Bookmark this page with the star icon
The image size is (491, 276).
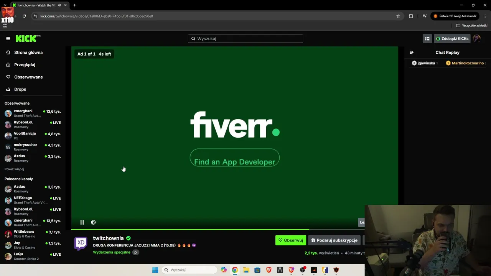[x=398, y=16]
